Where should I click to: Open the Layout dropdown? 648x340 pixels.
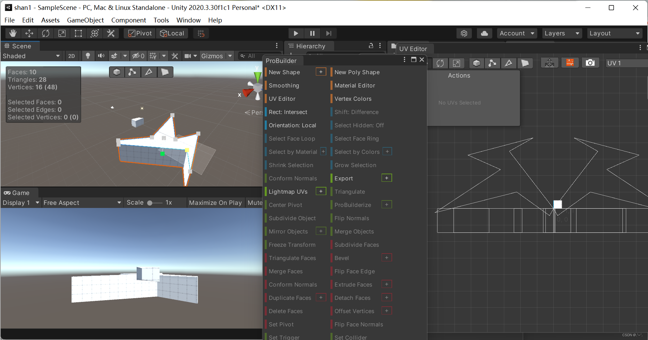(x=614, y=33)
